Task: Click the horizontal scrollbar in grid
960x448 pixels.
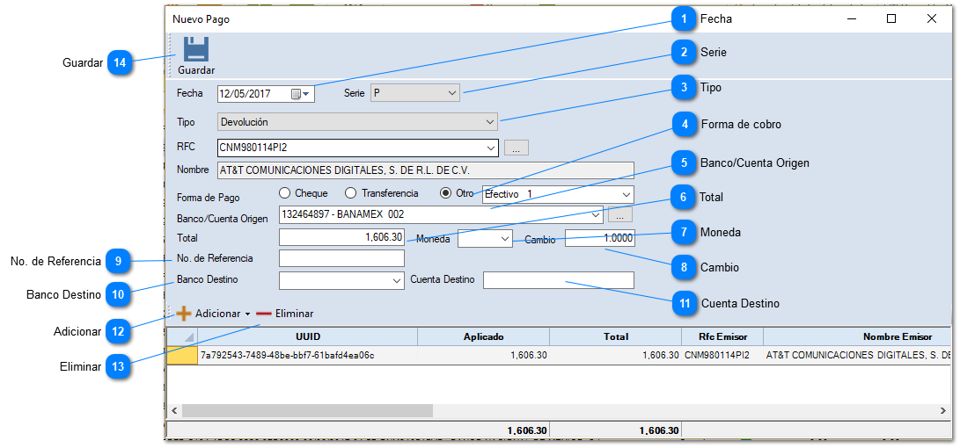Action: [307, 410]
